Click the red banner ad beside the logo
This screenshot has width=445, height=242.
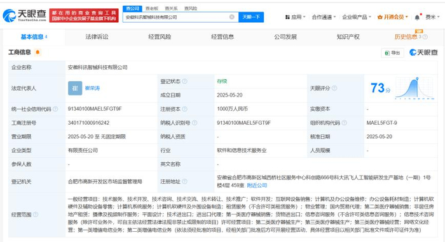84,16
